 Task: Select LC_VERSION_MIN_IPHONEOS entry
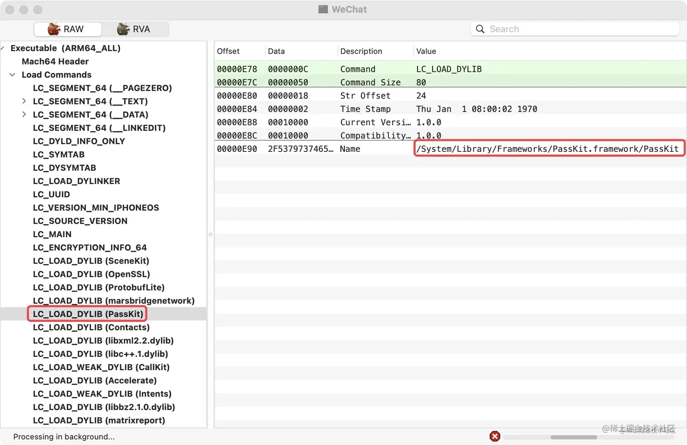tap(96, 207)
